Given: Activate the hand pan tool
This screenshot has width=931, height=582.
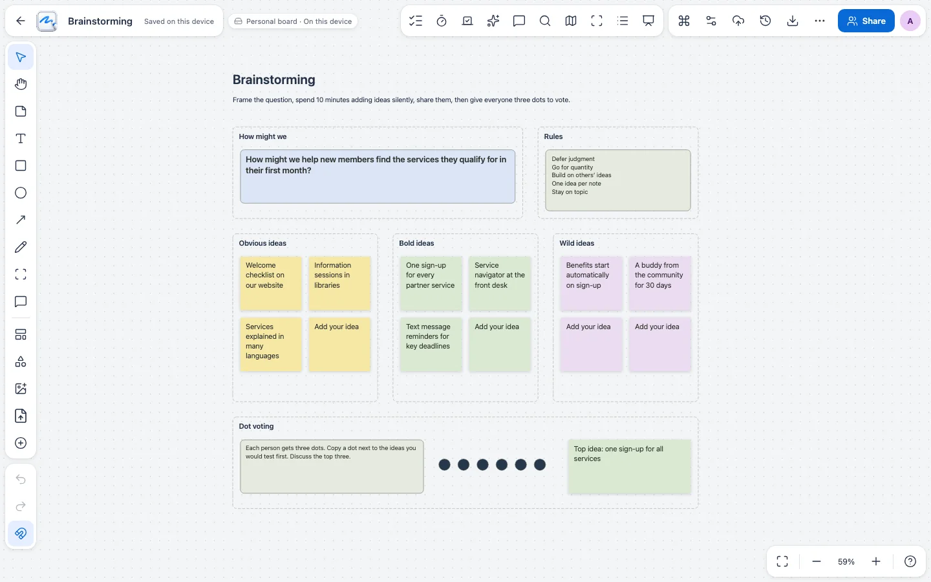Looking at the screenshot, I should (x=21, y=84).
